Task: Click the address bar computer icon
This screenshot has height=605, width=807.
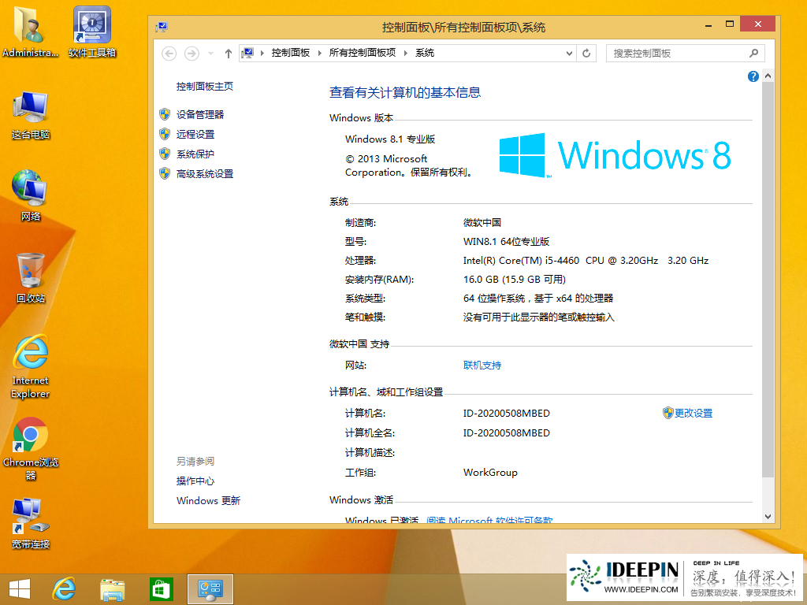Action: 247,53
